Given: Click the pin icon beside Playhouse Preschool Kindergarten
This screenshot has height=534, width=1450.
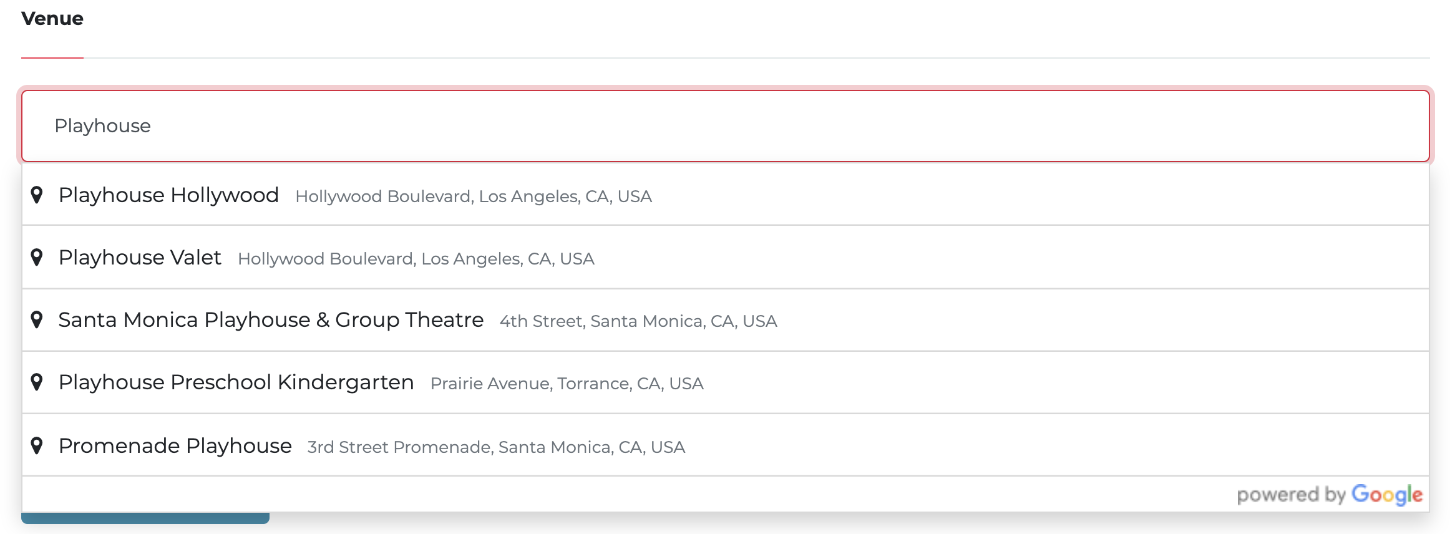Looking at the screenshot, I should tap(37, 382).
